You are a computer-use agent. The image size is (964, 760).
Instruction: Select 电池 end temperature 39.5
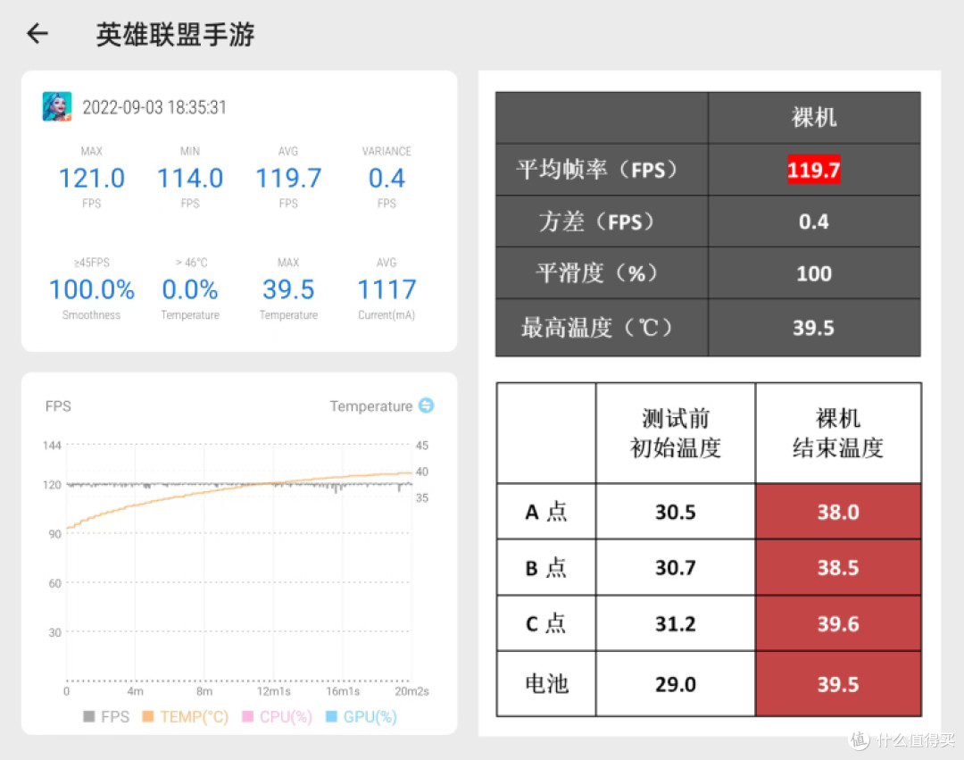click(x=838, y=684)
